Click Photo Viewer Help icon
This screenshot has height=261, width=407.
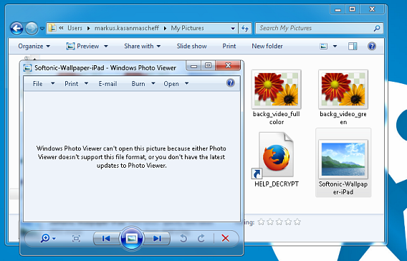[x=231, y=83]
